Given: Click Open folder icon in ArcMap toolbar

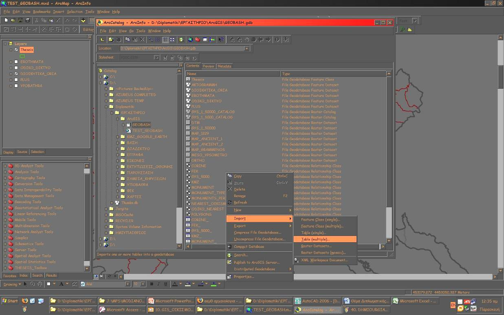Looking at the screenshot, I should coord(13,20).
